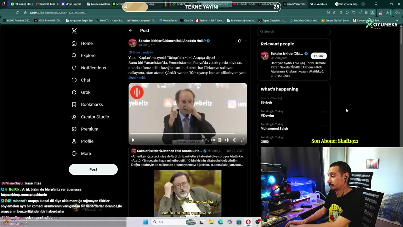Switch to the Gündem Motoru tab
Viewport: 403px width, 227px height.
click(98, 4)
